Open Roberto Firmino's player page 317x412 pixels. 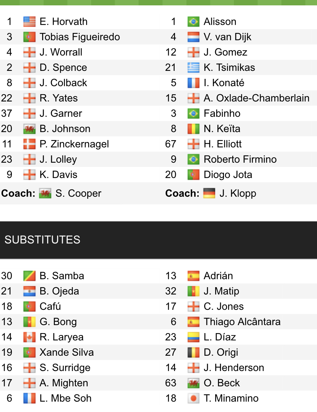[x=240, y=159]
